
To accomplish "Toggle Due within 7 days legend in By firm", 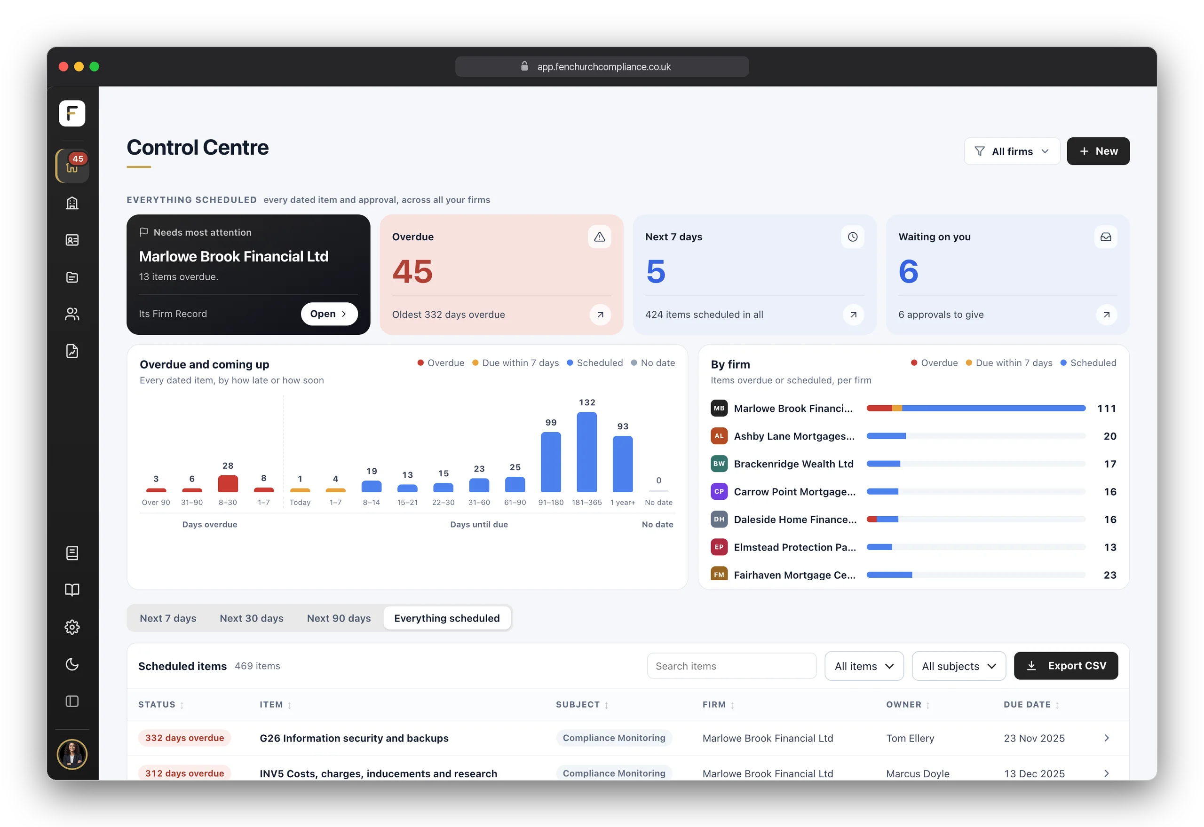I will point(1009,362).
